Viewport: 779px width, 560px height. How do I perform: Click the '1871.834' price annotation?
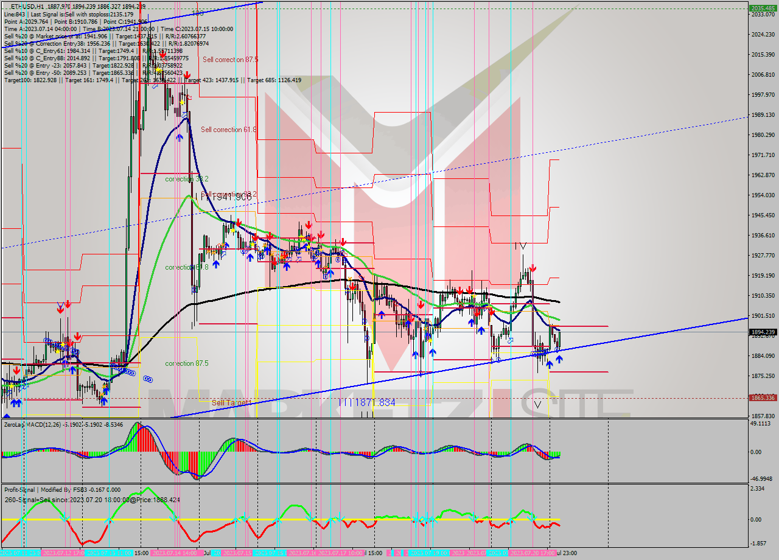374,403
